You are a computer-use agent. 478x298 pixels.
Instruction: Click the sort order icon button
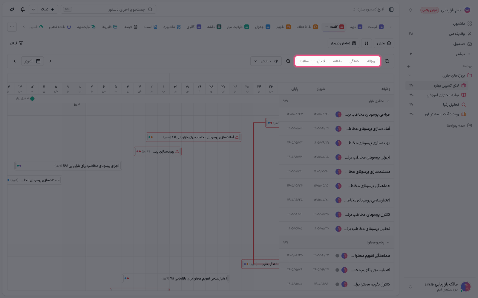367,43
